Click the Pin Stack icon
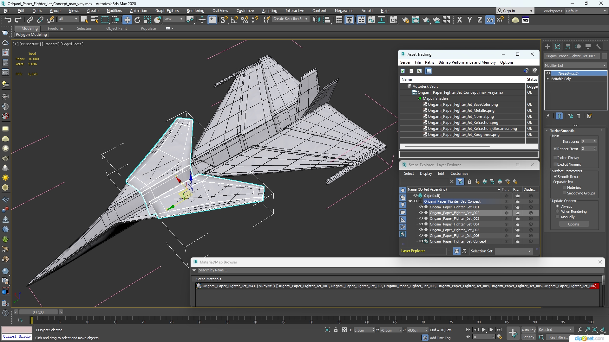 (x=548, y=116)
